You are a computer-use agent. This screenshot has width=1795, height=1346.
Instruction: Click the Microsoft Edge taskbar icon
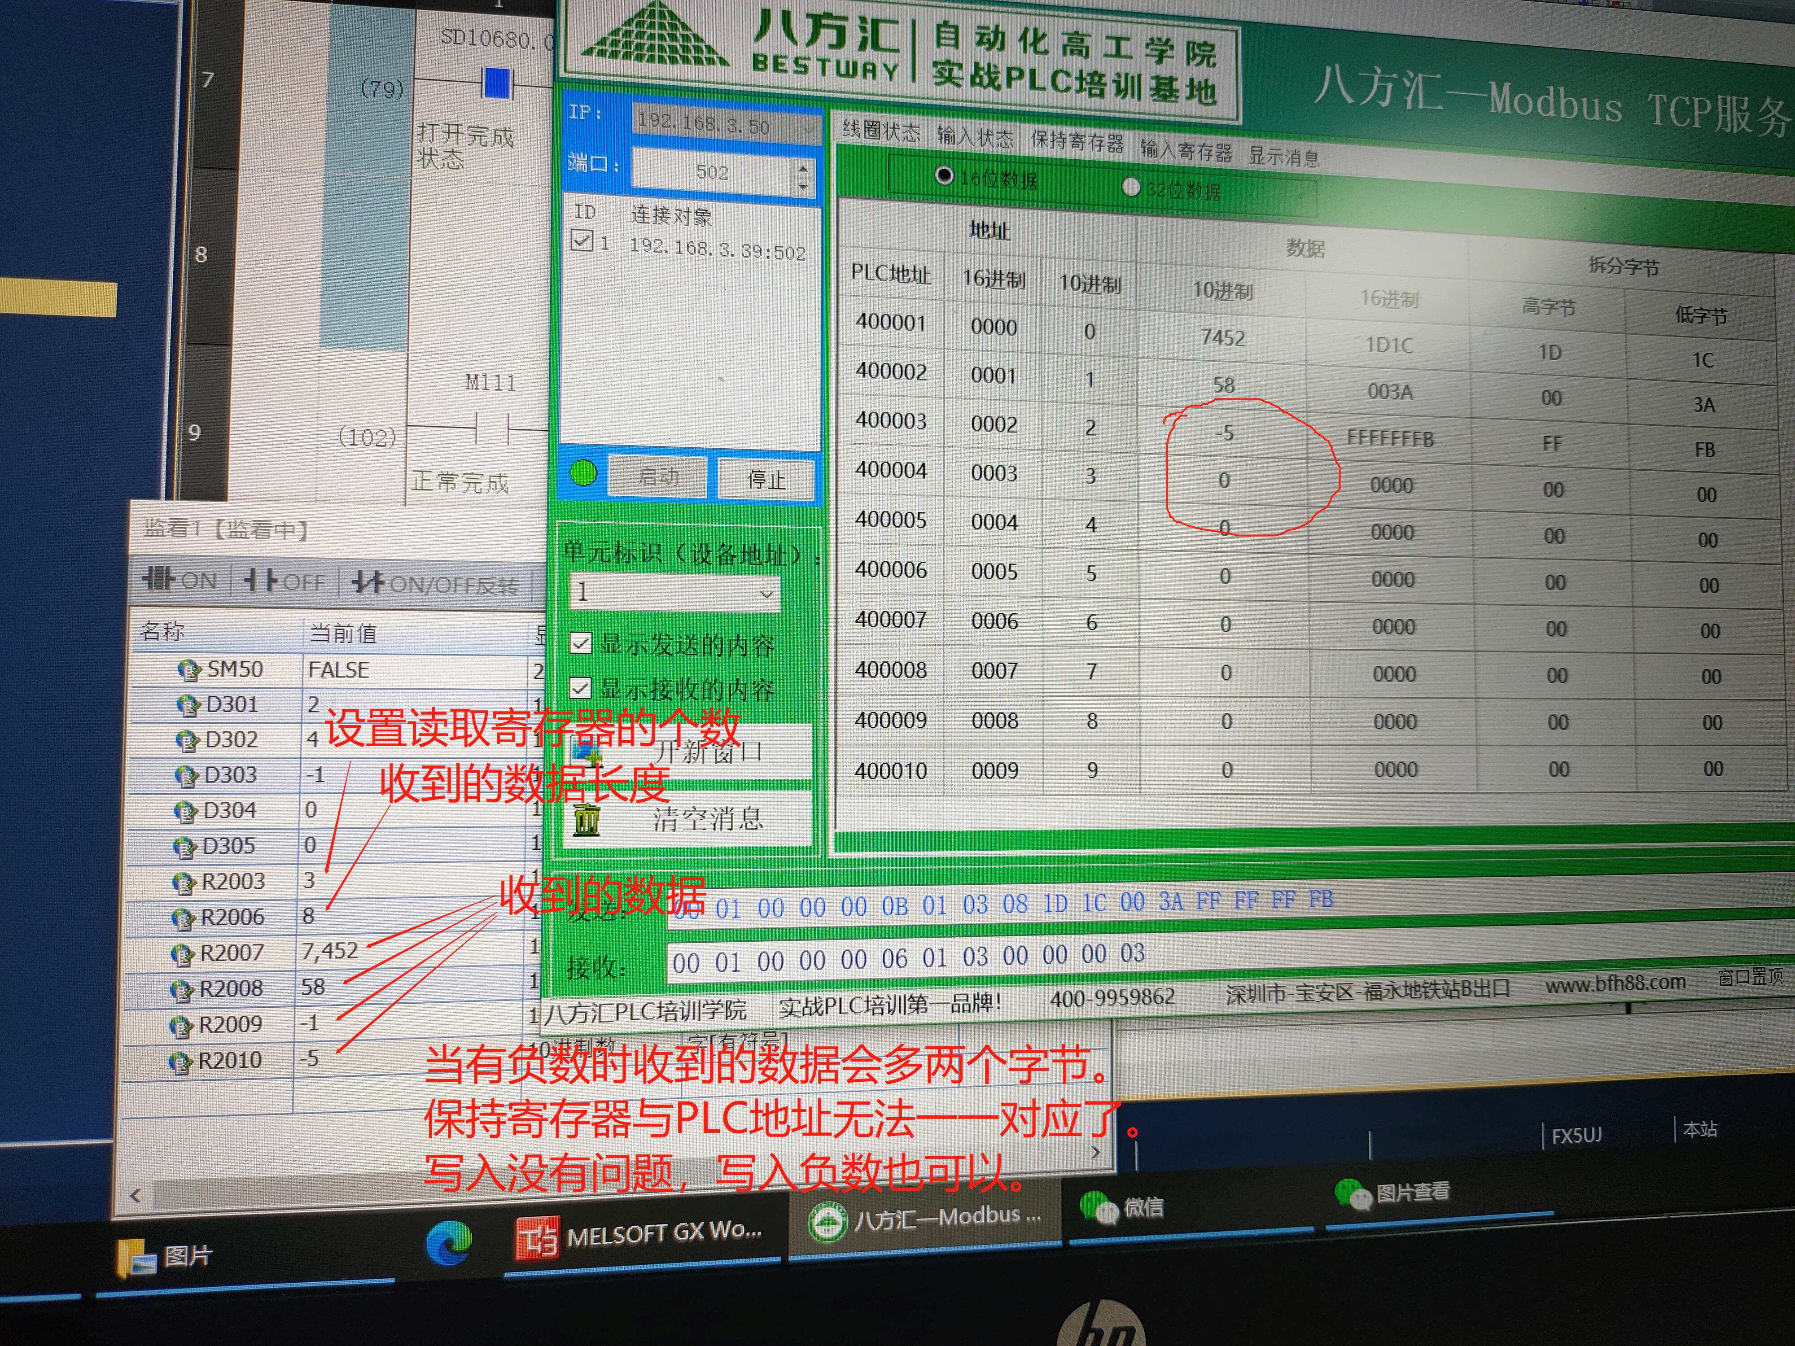[449, 1242]
